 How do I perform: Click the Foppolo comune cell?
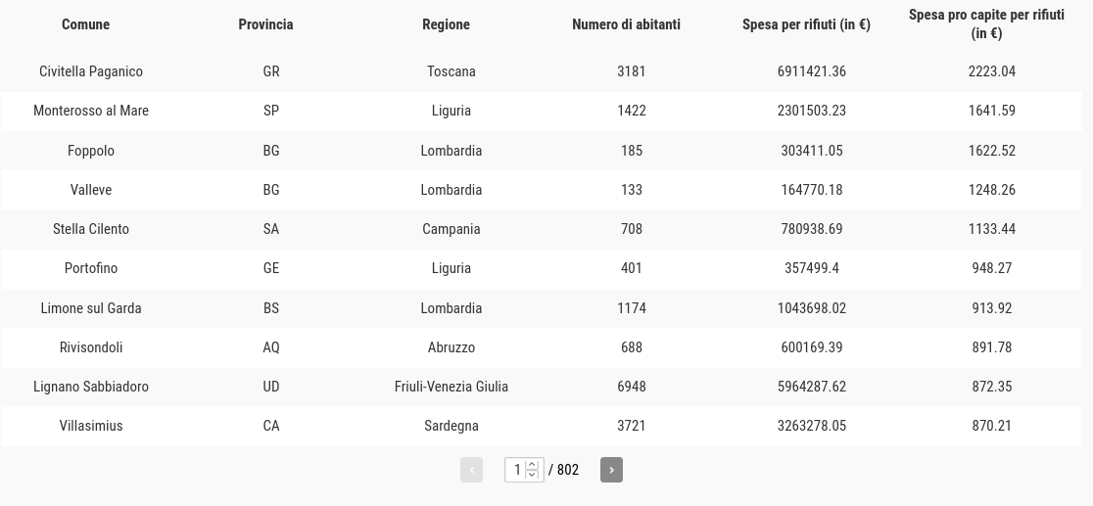pyautogui.click(x=91, y=151)
